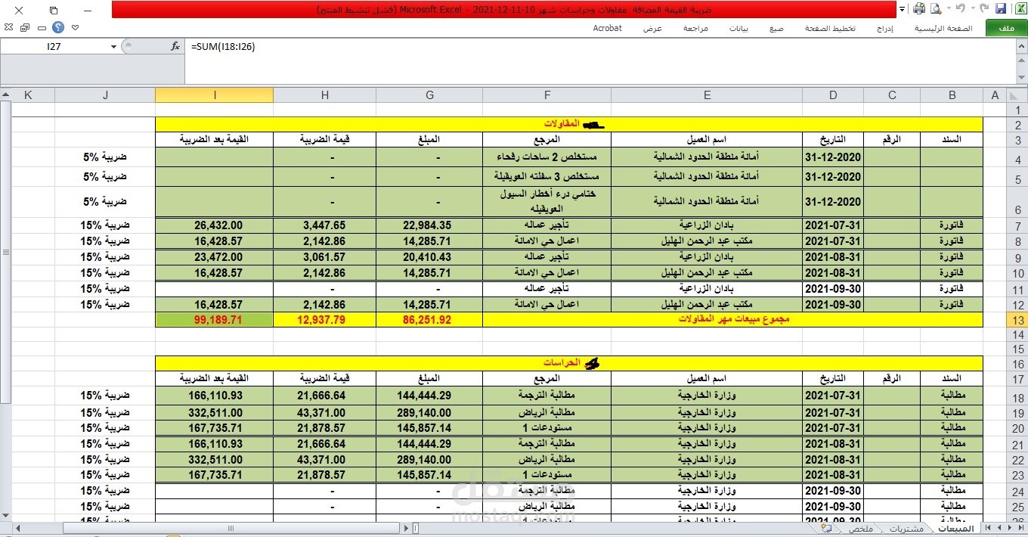Open Print Preview magnifier icon
The height and width of the screenshot is (537, 1028).
tap(936, 9)
